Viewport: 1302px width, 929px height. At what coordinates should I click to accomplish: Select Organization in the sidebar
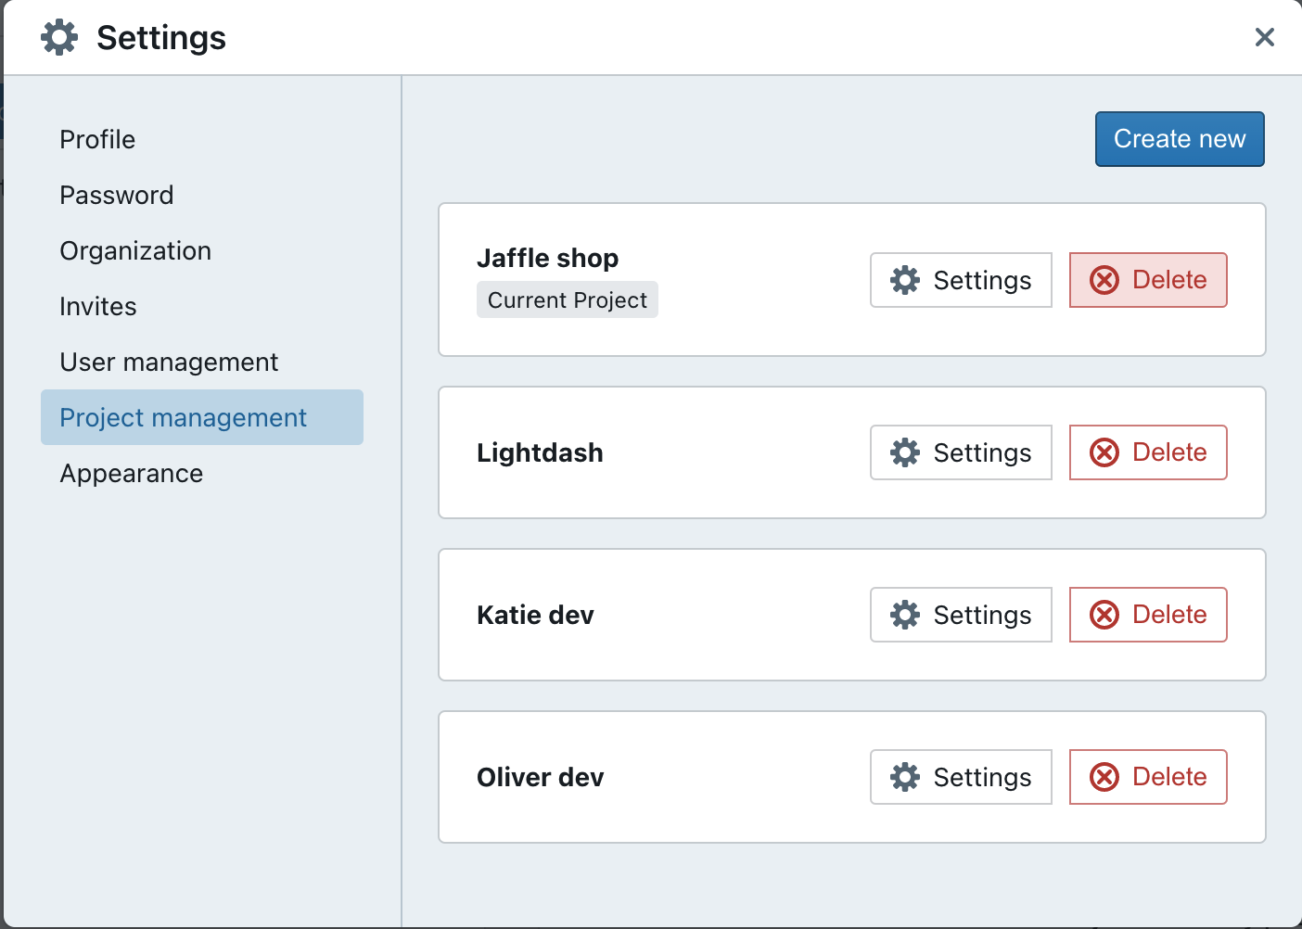click(x=135, y=250)
